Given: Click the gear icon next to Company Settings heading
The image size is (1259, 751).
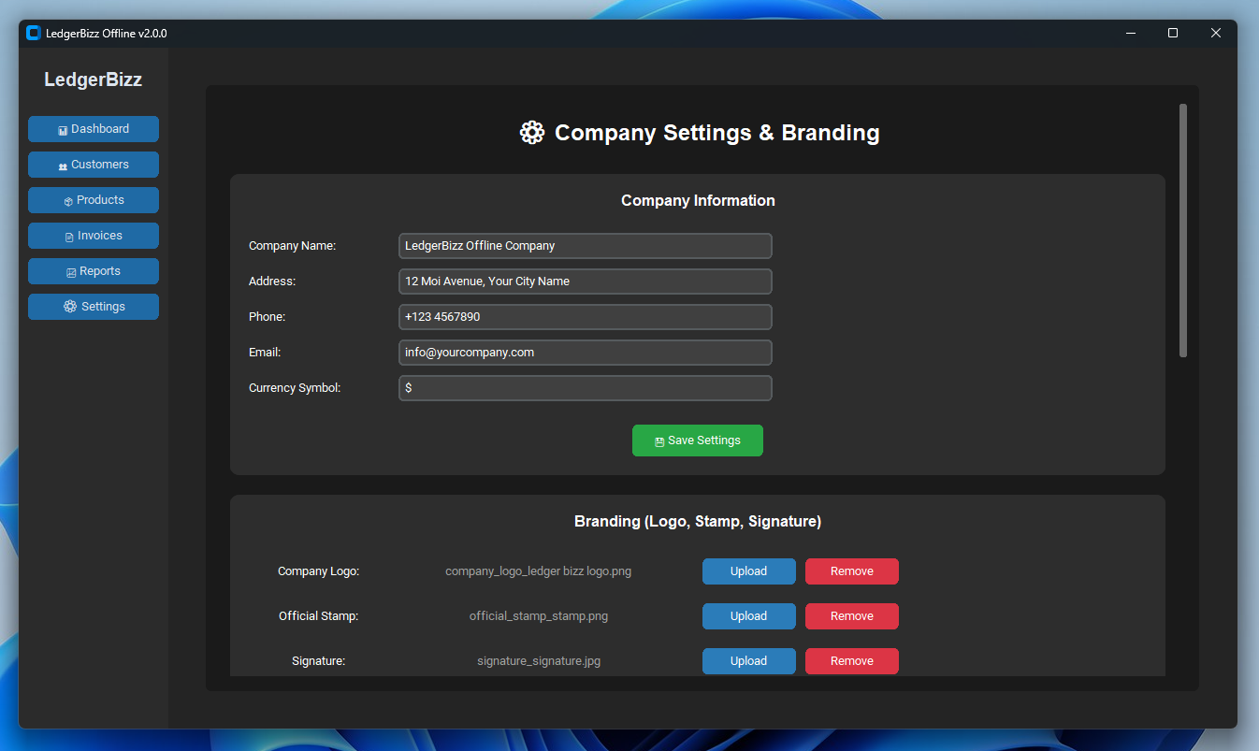Looking at the screenshot, I should click(x=531, y=132).
